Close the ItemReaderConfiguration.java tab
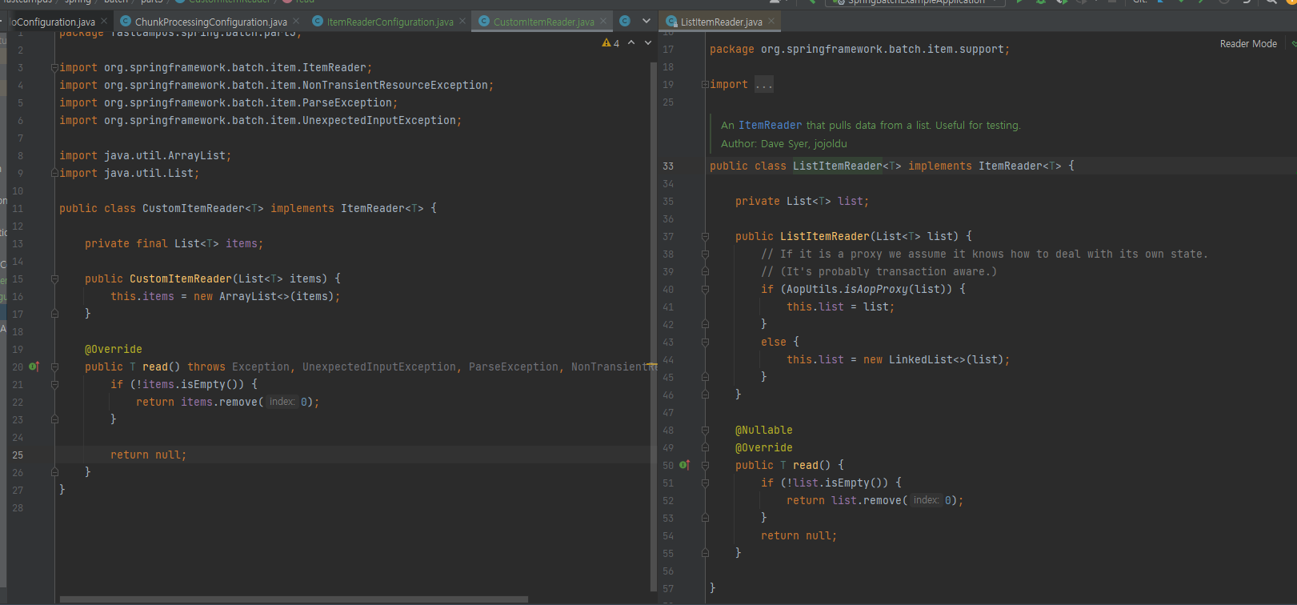The width and height of the screenshot is (1297, 605). point(462,21)
